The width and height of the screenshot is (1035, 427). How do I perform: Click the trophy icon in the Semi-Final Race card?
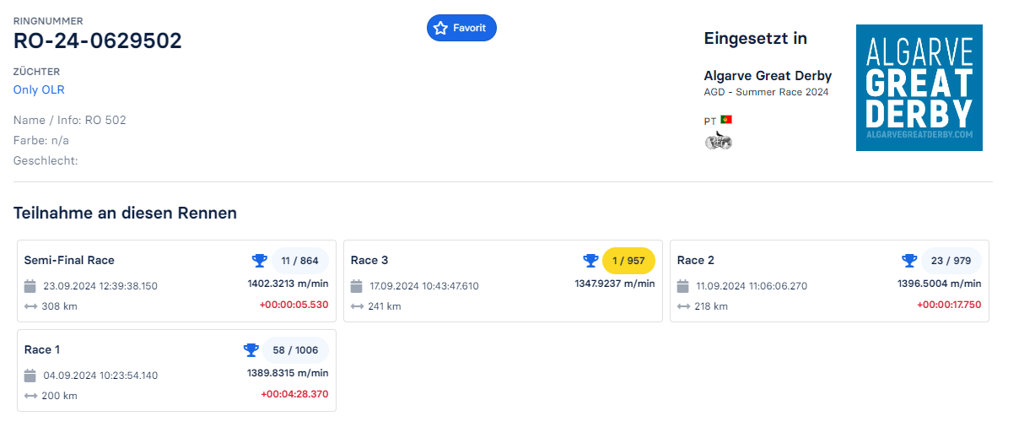point(260,261)
